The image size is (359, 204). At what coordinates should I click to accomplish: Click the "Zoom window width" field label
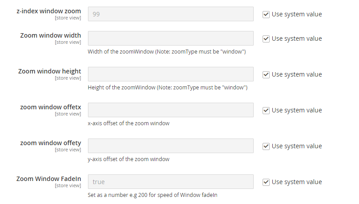click(51, 35)
